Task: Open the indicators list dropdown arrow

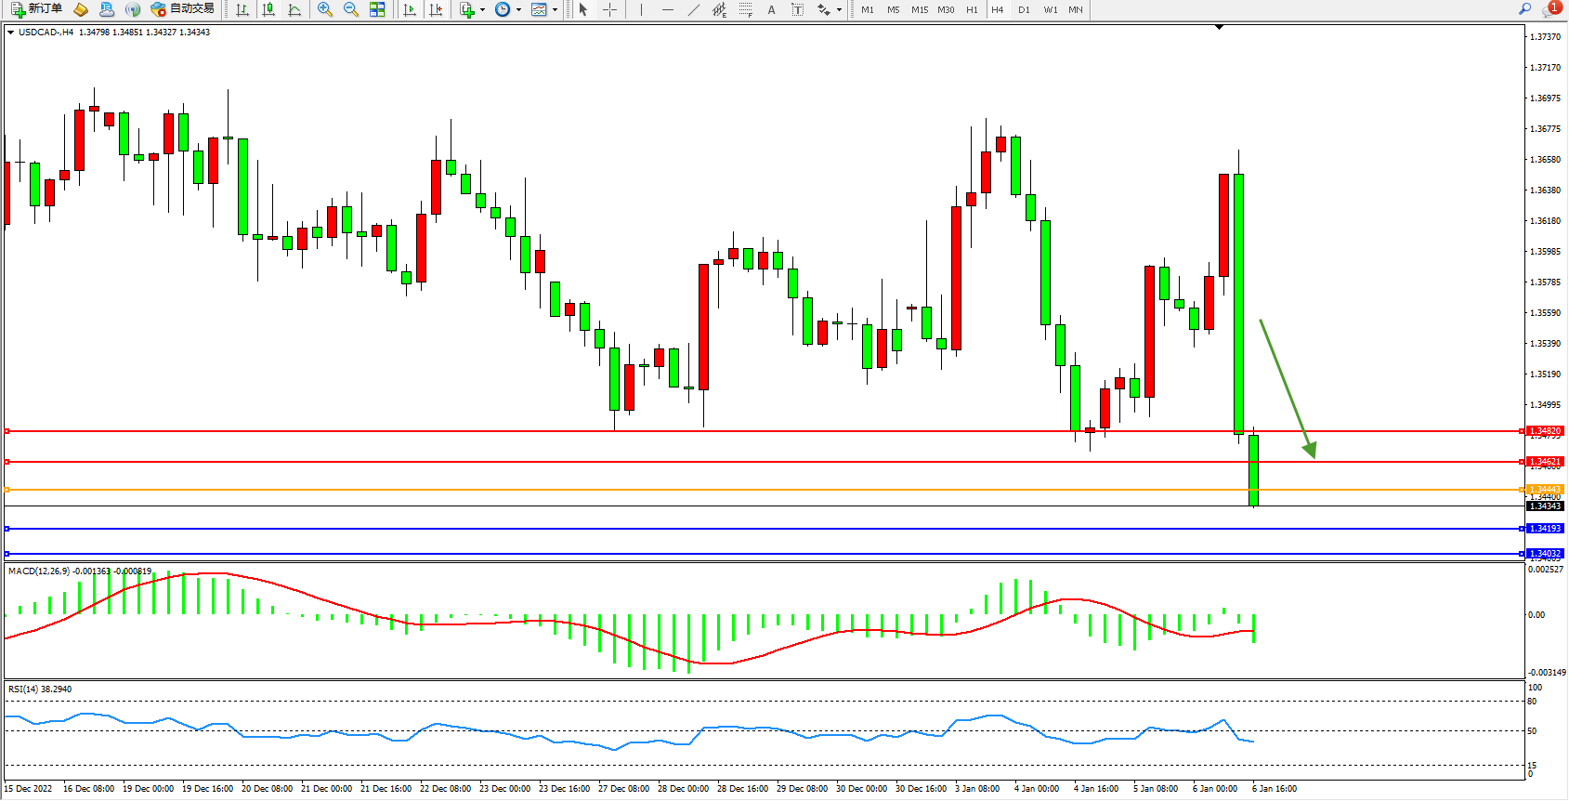Action: pyautogui.click(x=482, y=10)
